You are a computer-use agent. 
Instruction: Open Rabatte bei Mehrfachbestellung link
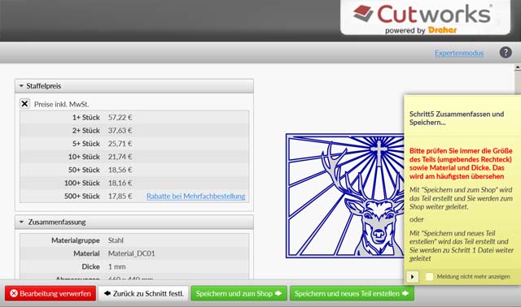(195, 197)
